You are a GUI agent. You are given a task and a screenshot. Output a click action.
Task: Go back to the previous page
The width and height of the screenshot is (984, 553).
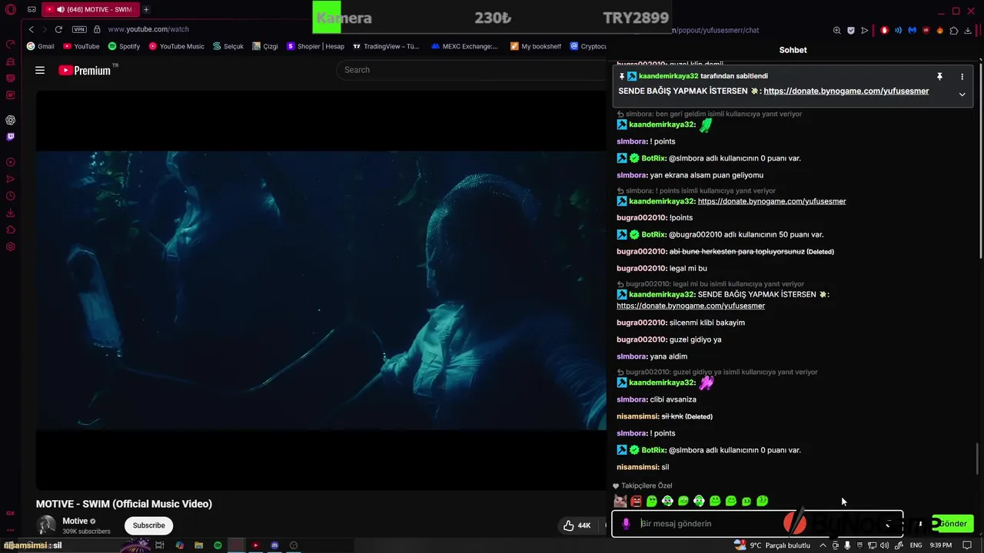point(31,29)
